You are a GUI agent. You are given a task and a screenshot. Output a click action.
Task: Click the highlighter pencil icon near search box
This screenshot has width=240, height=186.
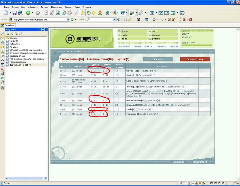(x=130, y=20)
